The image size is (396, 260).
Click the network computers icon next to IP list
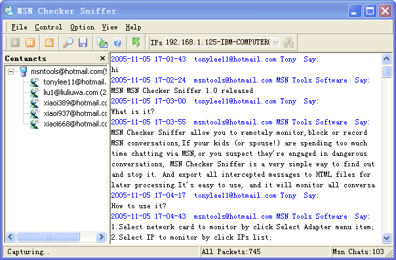[x=288, y=43]
